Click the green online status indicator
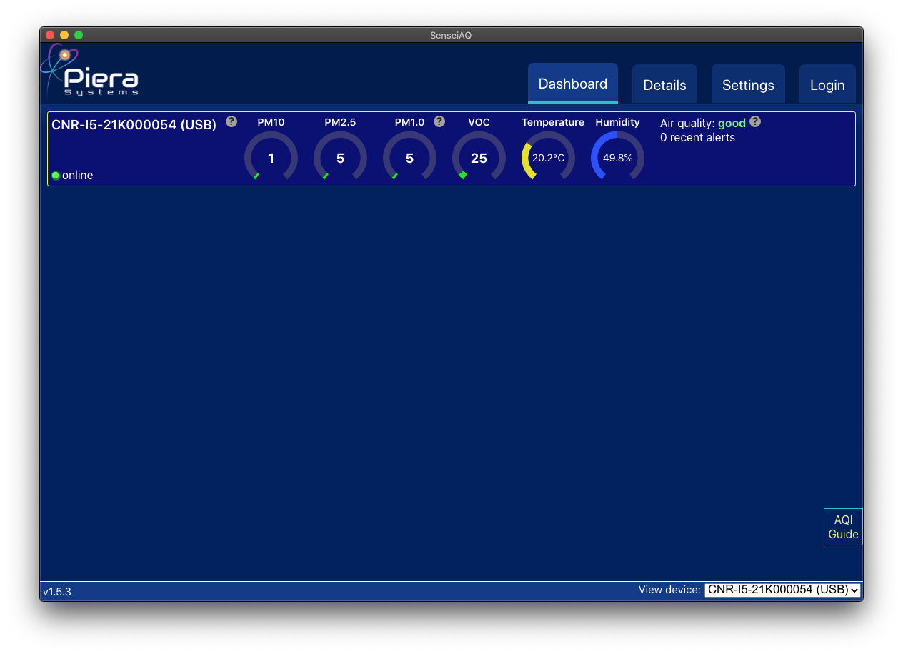903x654 pixels. [56, 176]
